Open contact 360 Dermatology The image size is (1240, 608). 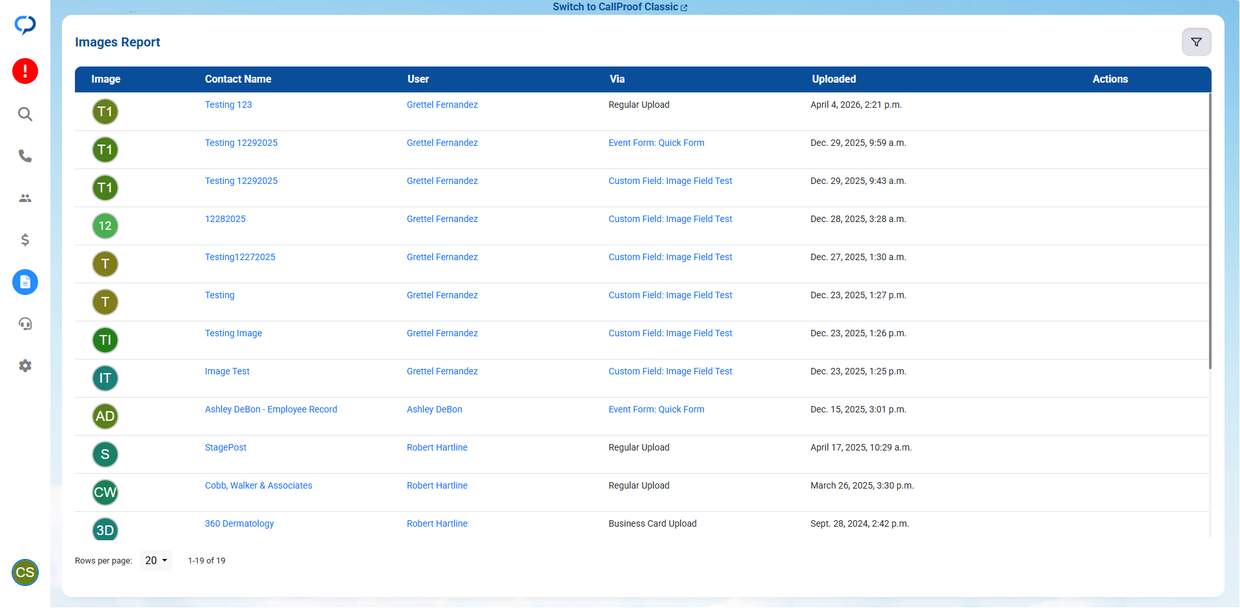[240, 523]
